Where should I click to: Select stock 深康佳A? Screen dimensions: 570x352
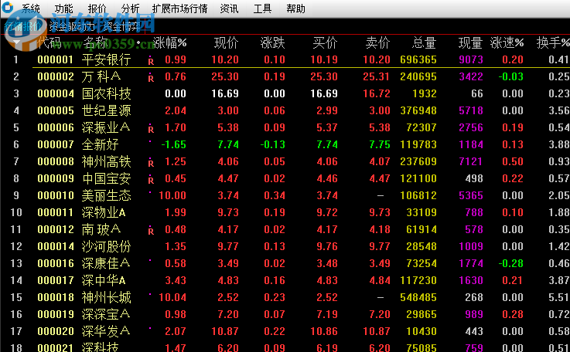(106, 263)
